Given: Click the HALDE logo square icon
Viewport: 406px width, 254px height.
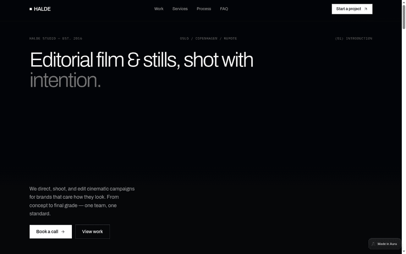Looking at the screenshot, I should (31, 9).
